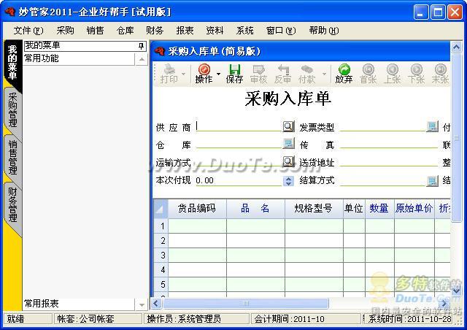Switch to 采购管理 side tab
Image resolution: width=467 pixels, height=330 pixels.
[12, 110]
